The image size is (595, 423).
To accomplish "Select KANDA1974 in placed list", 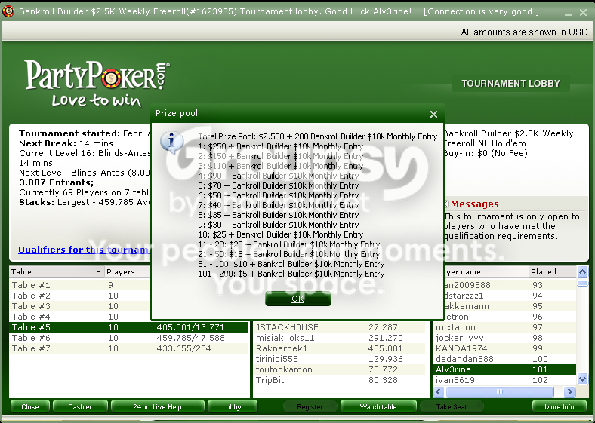I will coord(504,348).
